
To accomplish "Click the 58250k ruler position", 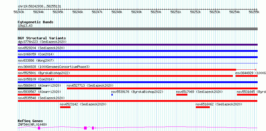I will point(156,12).
